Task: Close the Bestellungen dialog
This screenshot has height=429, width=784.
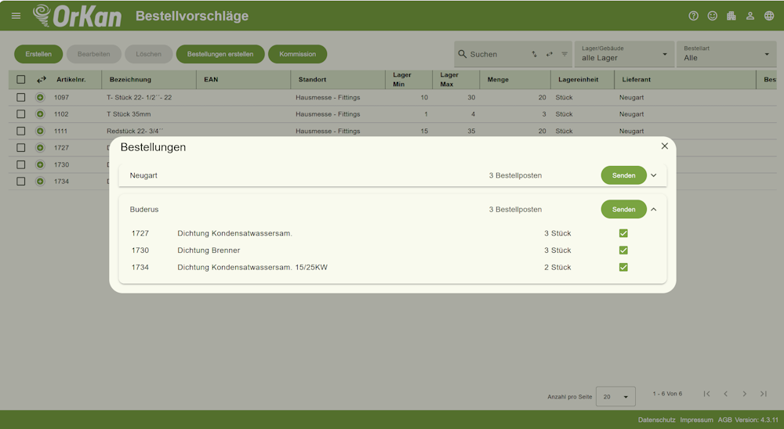Action: coord(665,146)
